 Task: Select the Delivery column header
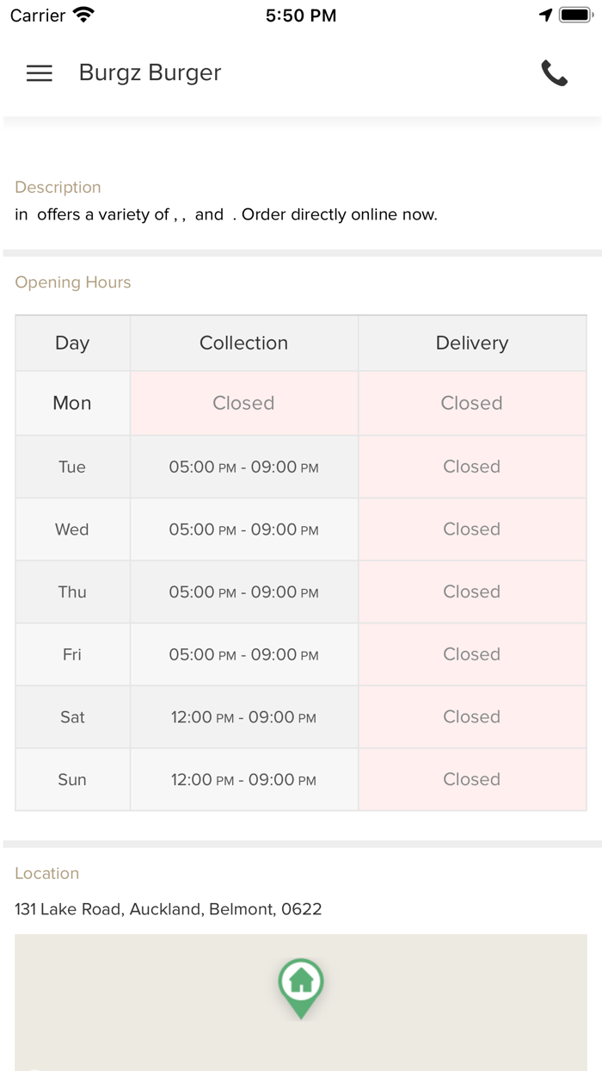pyautogui.click(x=471, y=343)
